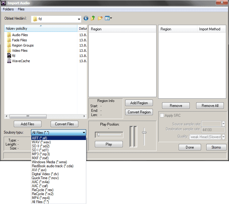Choose Digital Video (*.dv) file type

59,174
